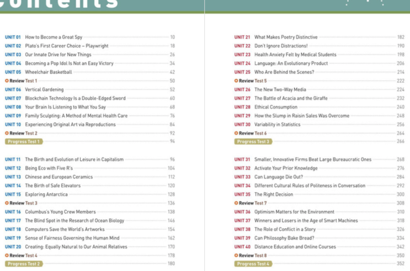The height and width of the screenshot is (271, 410).
Task: Click the circle icon beside Review Test 2
Action: point(7,133)
